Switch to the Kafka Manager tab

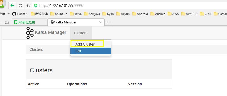(76, 22)
